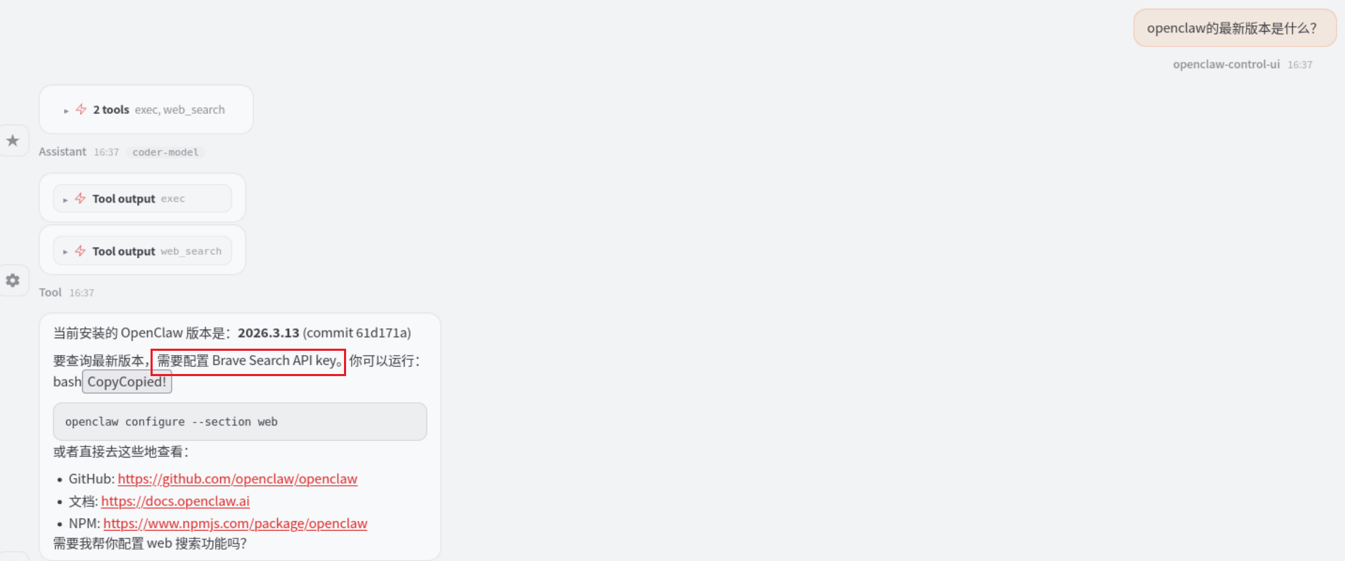Click the coder-model badge
This screenshot has height=561, width=1345.
click(165, 153)
